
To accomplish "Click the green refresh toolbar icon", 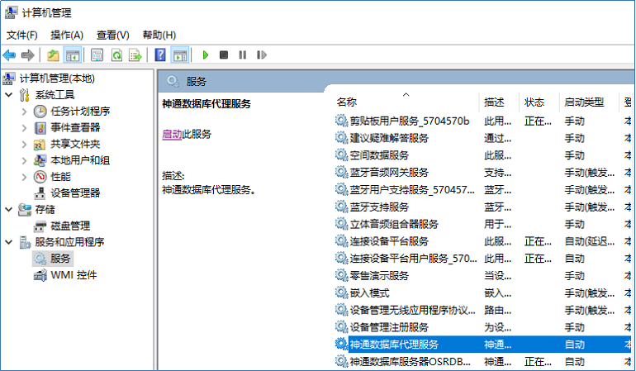I will pos(116,55).
